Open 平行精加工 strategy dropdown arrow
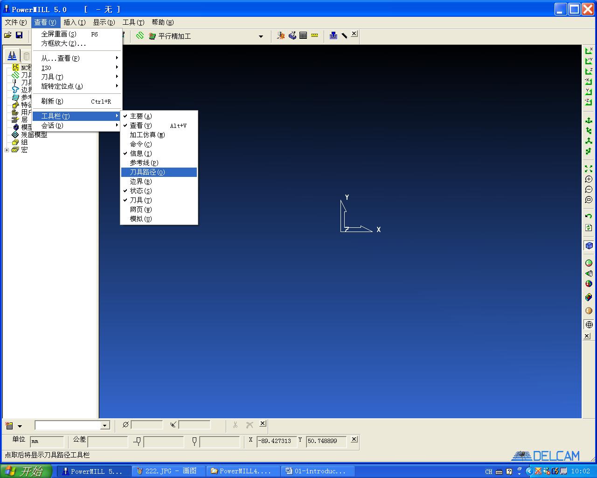The height and width of the screenshot is (478, 597). (x=261, y=36)
